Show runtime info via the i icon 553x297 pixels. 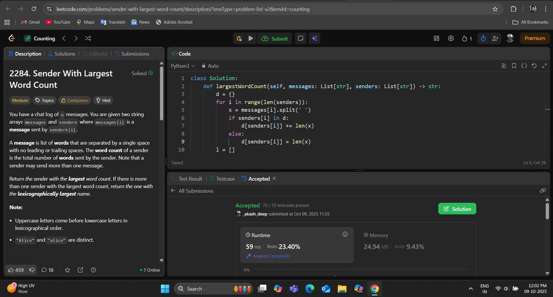[x=345, y=235]
